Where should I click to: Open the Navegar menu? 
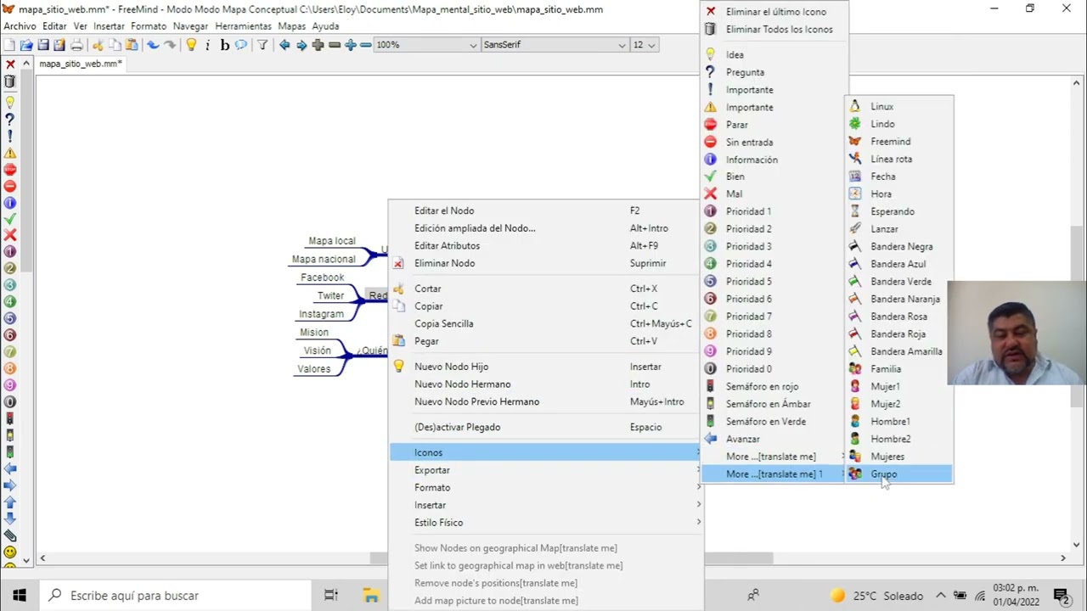click(x=190, y=26)
